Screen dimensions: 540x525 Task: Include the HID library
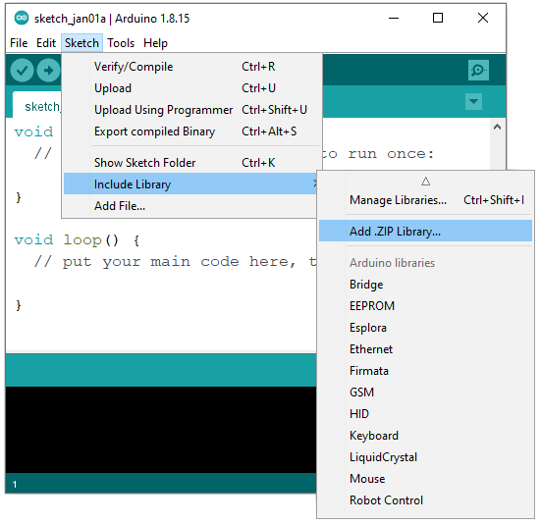tap(425, 414)
